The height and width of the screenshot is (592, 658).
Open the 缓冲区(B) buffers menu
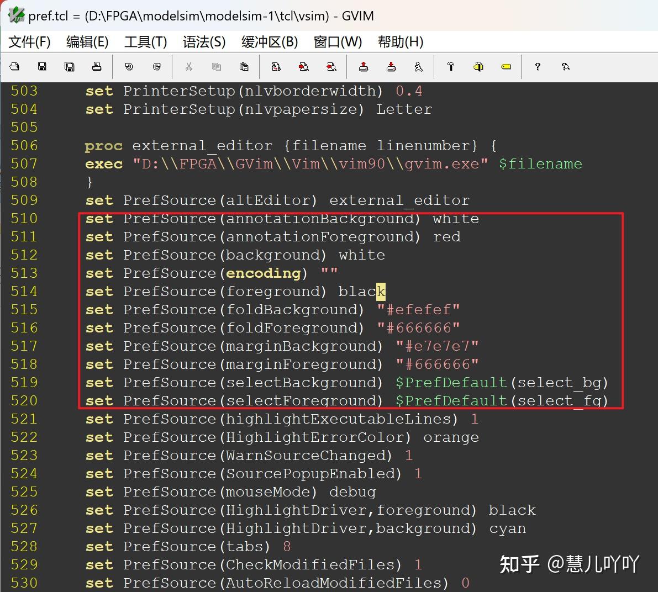tap(270, 41)
